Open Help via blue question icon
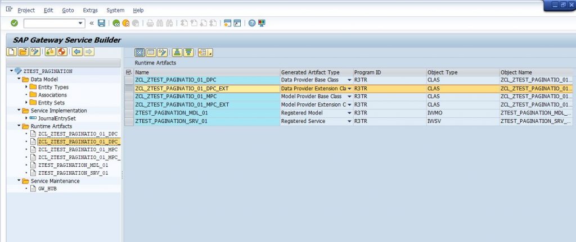Image resolution: width=576 pixels, height=242 pixels. tap(252, 23)
